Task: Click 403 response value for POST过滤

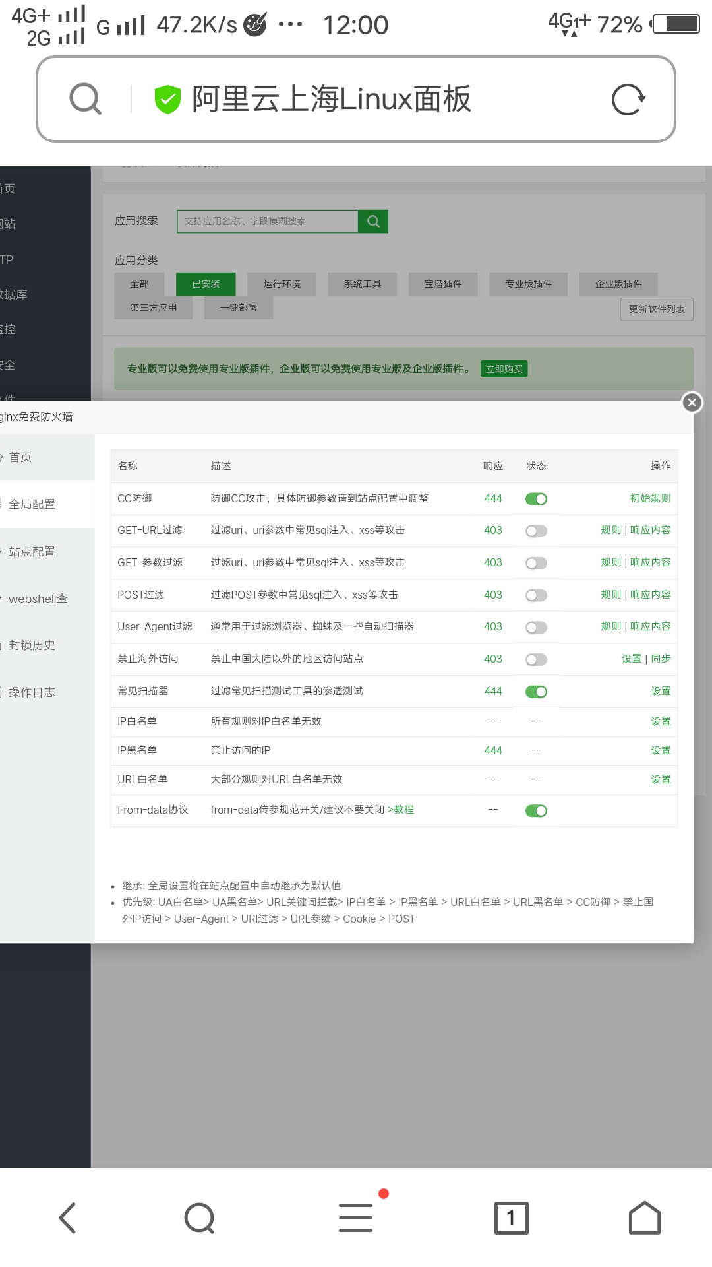Action: tap(493, 595)
